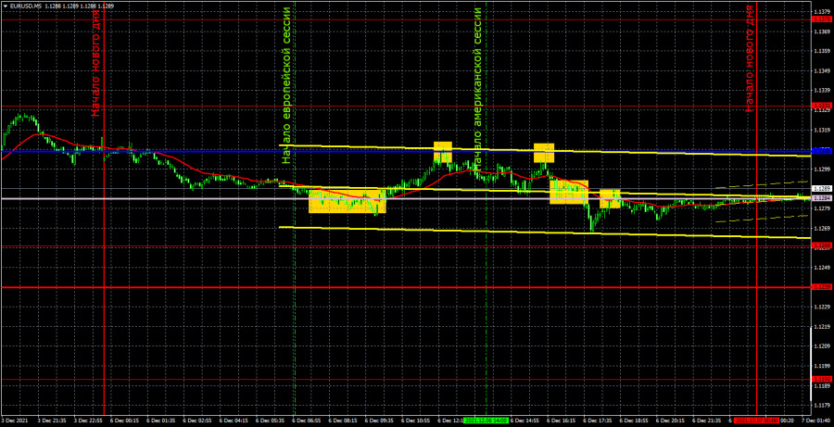This screenshot has height=427, width=834.
Task: Click the price peak at the chart's left
Action: tap(24, 116)
